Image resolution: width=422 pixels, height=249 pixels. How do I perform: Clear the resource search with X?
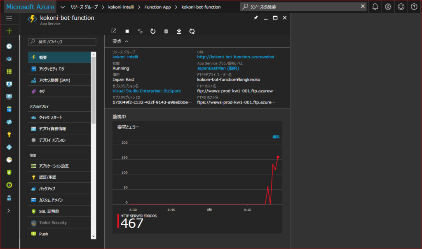[x=363, y=6]
